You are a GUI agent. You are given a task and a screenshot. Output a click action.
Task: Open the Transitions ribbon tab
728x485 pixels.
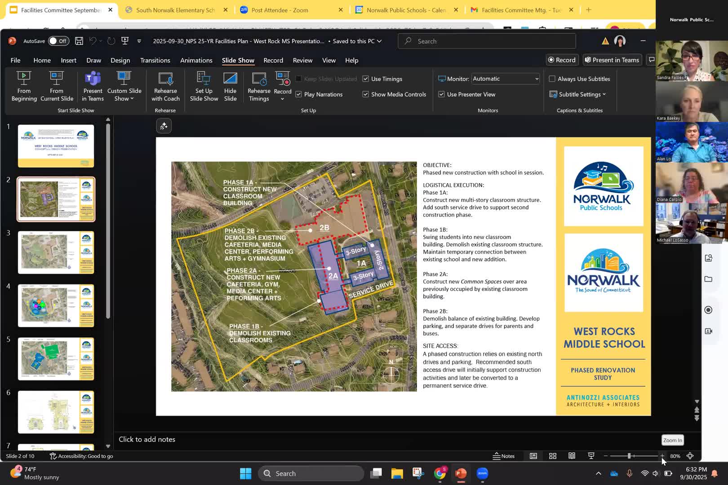[x=155, y=60]
